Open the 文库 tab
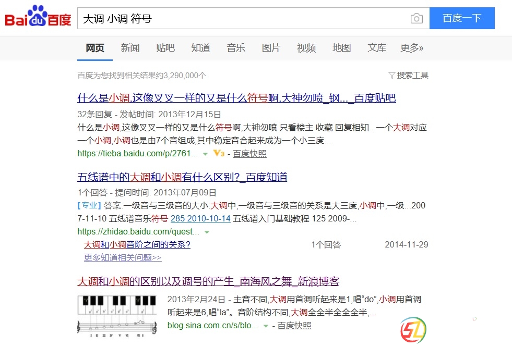The height and width of the screenshot is (347, 512). (377, 48)
